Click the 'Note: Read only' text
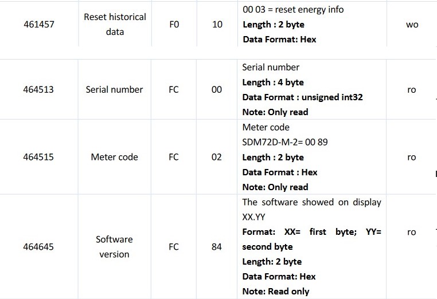 coord(276,292)
